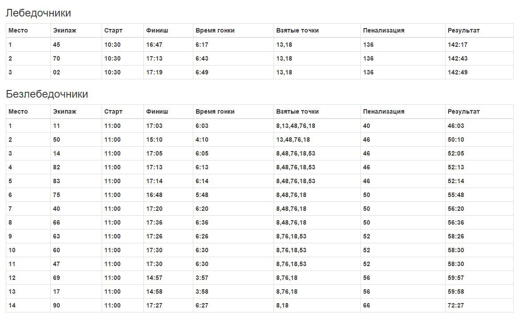Image resolution: width=523 pixels, height=320 pixels.
Task: Click the 'Безлебедочники' section heading
Action: pyautogui.click(x=47, y=94)
